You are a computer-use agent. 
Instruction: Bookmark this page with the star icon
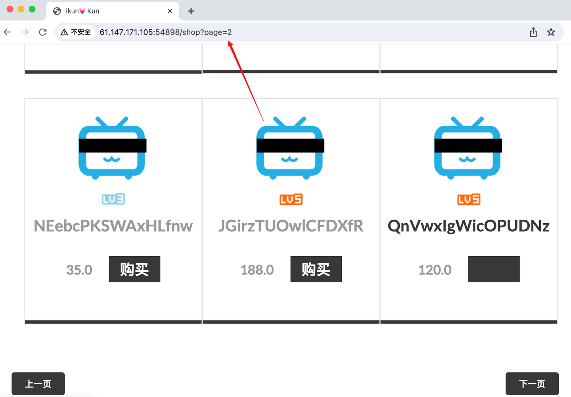click(551, 32)
